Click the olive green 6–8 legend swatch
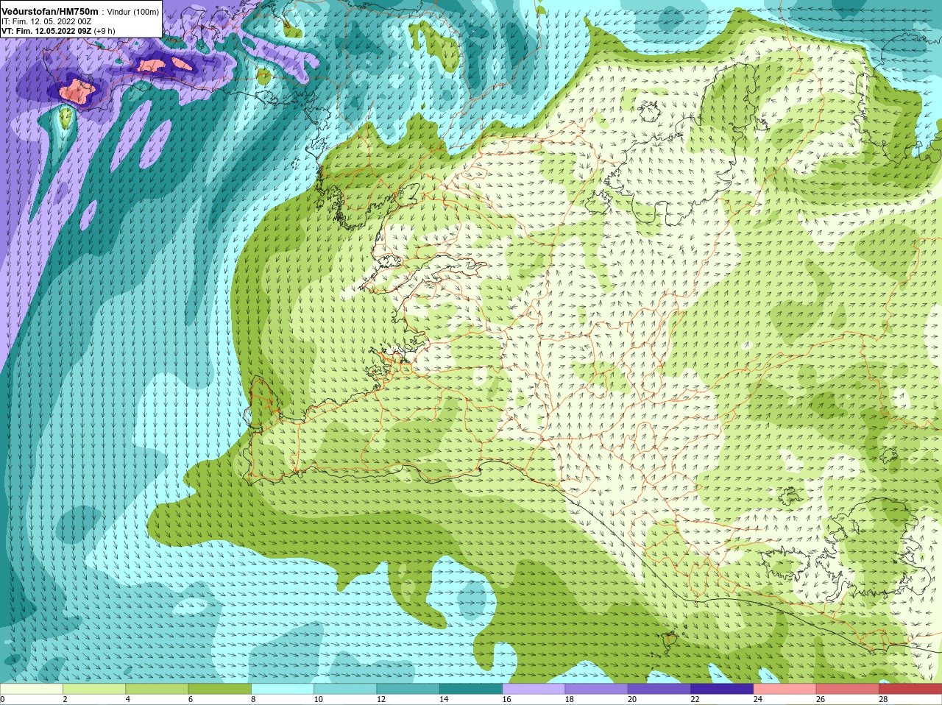 220,689
